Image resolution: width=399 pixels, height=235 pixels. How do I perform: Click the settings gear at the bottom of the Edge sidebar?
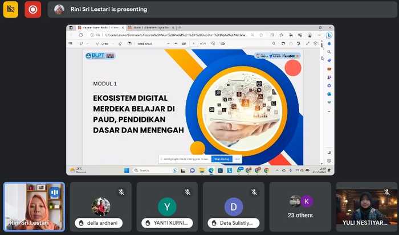[329, 161]
